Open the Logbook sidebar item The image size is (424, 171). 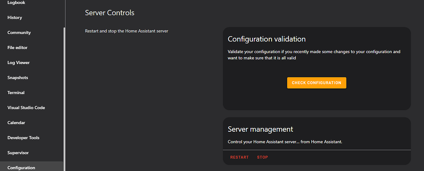click(16, 3)
